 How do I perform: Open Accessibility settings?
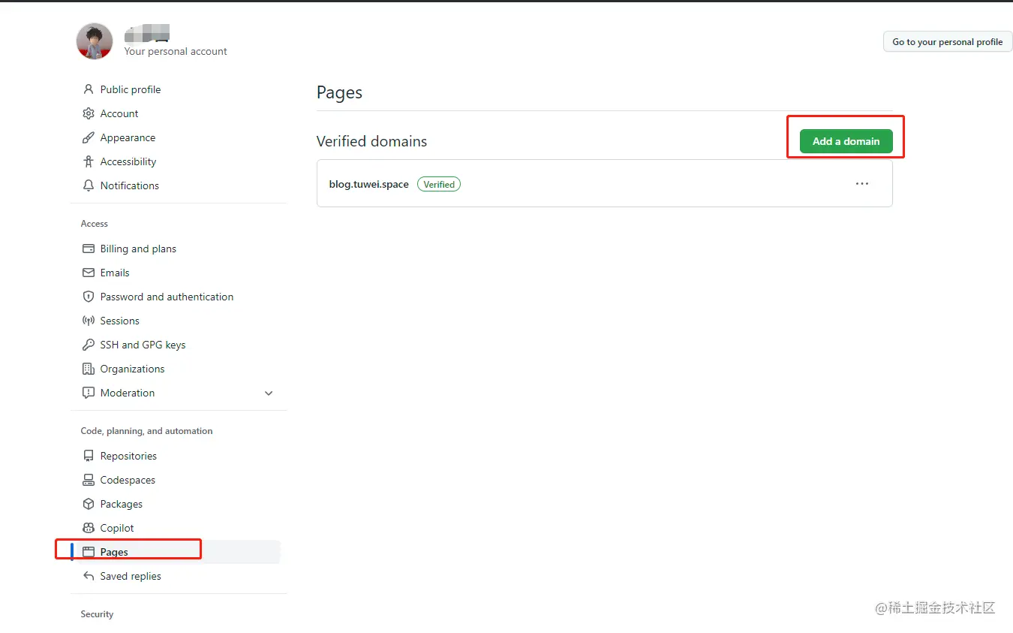128,161
